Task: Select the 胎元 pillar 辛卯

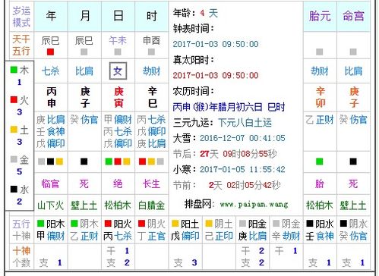Action: (321, 97)
